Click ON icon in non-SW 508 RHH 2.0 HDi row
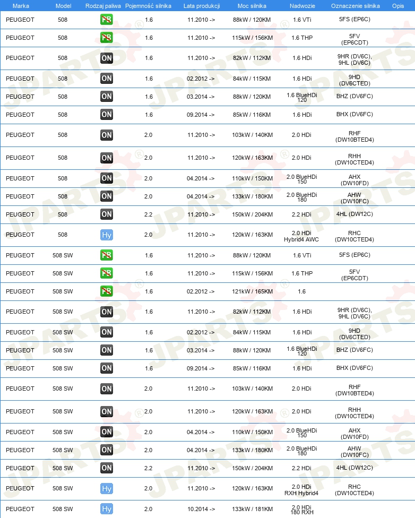 (106, 158)
